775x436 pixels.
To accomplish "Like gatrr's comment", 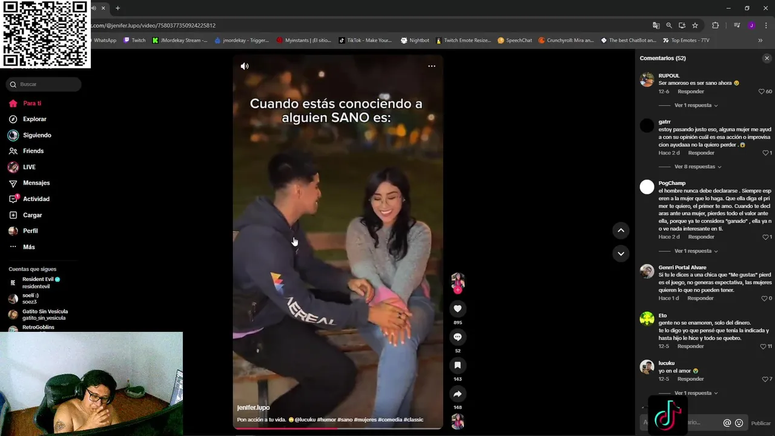I will click(x=765, y=153).
